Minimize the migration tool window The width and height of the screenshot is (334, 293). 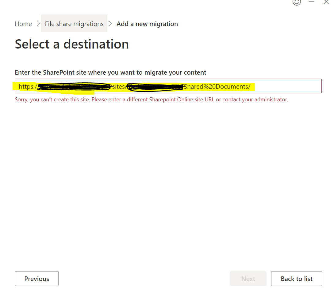click(x=311, y=2)
